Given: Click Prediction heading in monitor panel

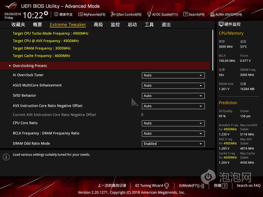Looking at the screenshot, I should point(228,103).
